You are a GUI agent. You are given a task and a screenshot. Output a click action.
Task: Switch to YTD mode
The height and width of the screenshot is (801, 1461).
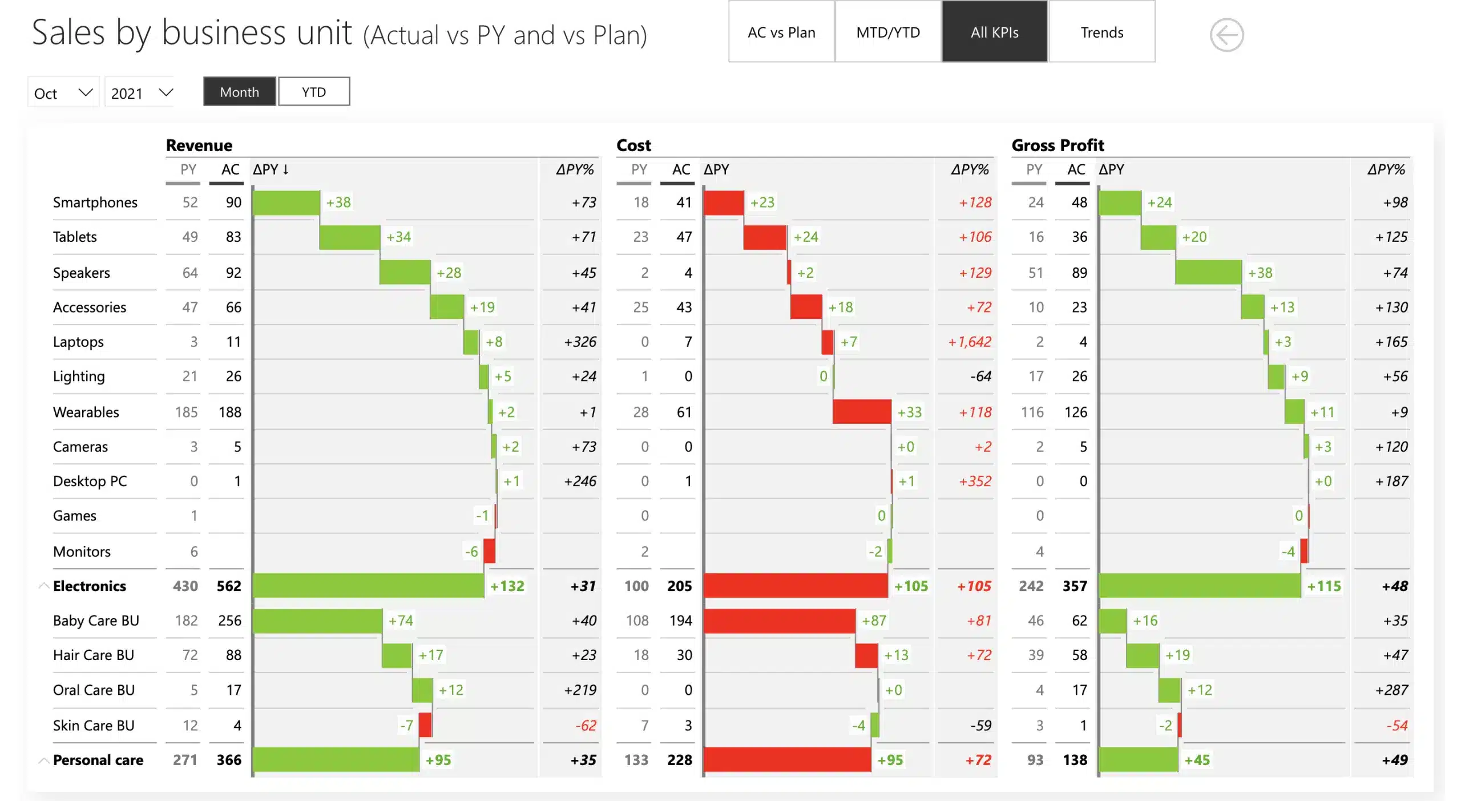[x=313, y=91]
